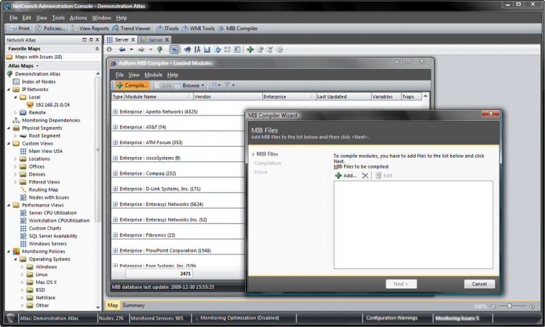545x327 pixels.
Task: Click the forward navigation arrow icon
Action: [142, 50]
